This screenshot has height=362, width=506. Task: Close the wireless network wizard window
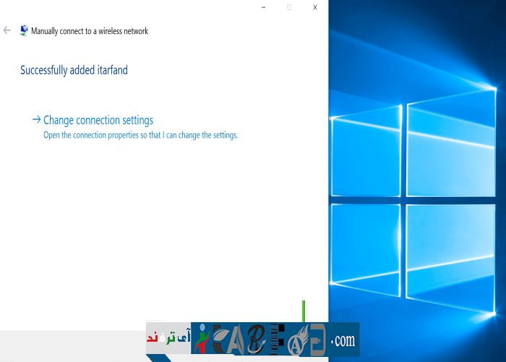pyautogui.click(x=315, y=7)
